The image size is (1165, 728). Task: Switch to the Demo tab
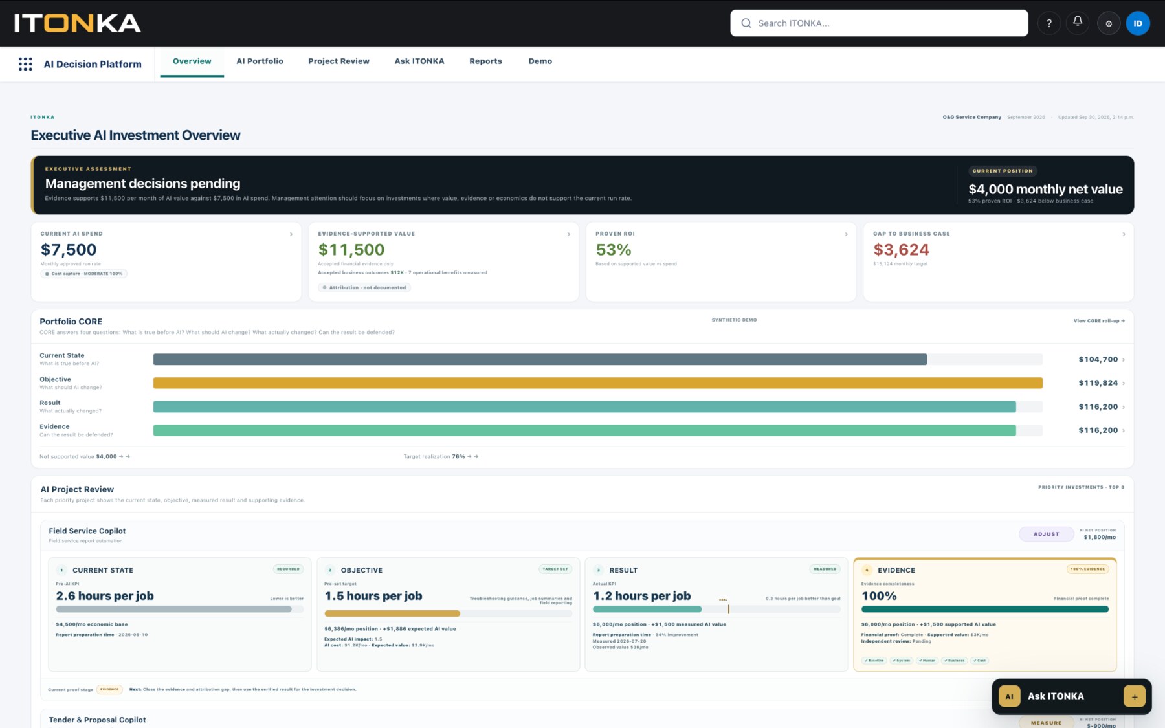540,61
